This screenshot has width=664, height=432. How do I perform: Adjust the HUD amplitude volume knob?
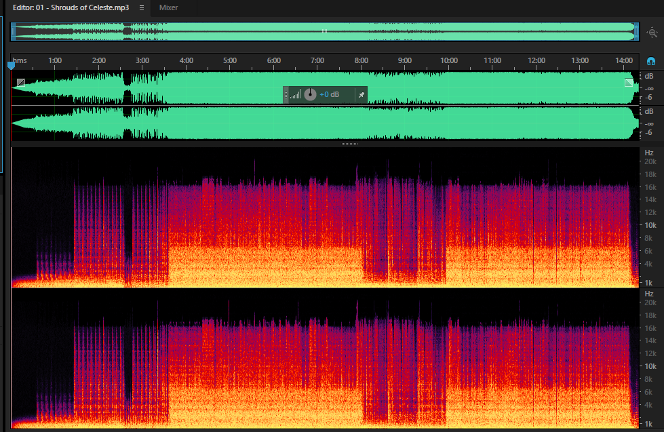coord(311,94)
